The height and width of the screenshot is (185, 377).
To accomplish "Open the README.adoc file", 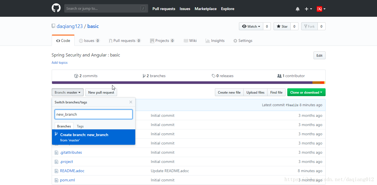I will (72, 171).
